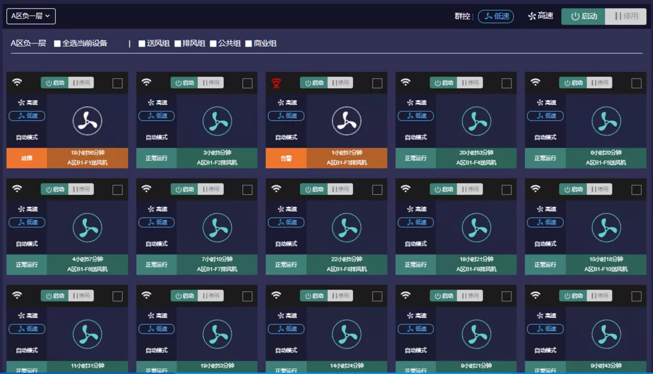Click the fan icon of A区B1-F4送风机

coord(476,121)
